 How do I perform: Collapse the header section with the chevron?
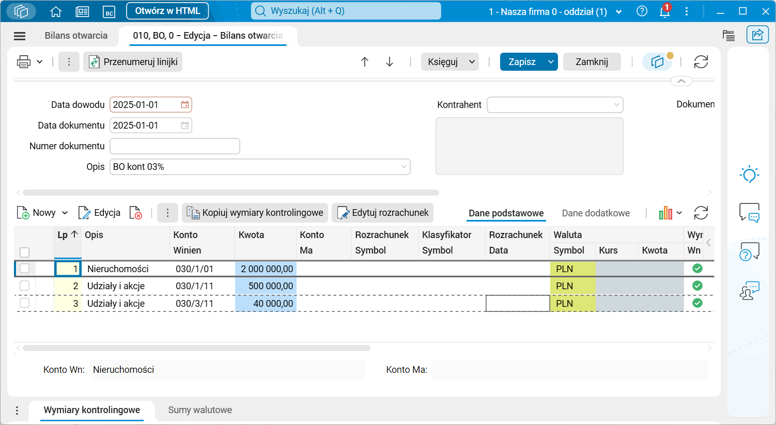pyautogui.click(x=681, y=81)
